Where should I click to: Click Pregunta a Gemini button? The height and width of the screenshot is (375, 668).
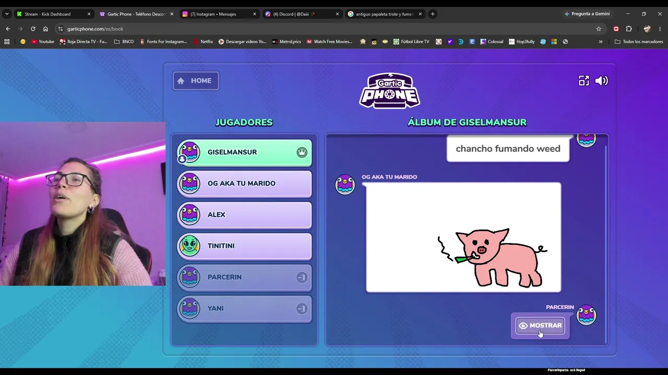(587, 14)
